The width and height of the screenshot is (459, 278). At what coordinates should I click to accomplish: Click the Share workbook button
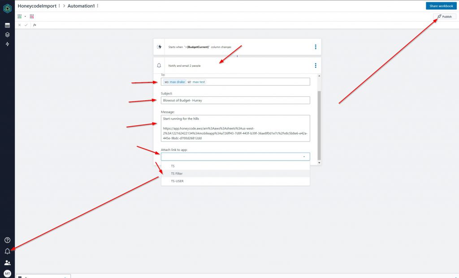click(441, 6)
